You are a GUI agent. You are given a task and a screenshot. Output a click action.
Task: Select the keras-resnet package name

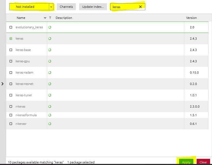click(x=25, y=84)
